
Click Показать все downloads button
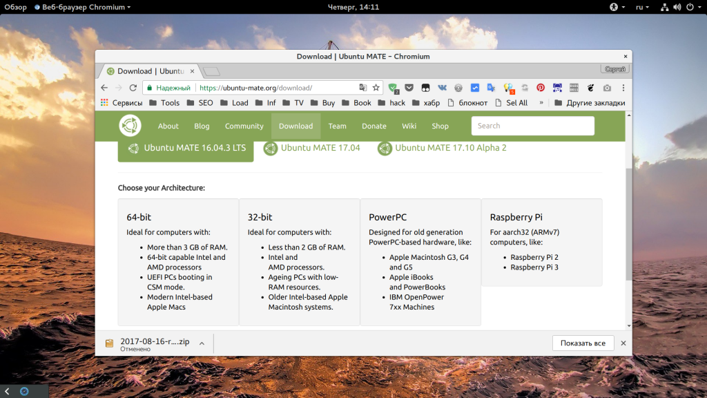pos(583,343)
